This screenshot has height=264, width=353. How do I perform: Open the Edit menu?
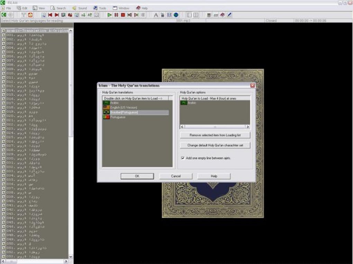pos(22,8)
